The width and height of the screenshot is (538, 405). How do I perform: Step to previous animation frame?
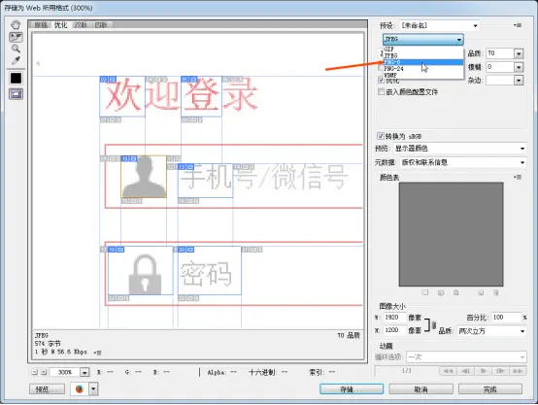tap(465, 371)
